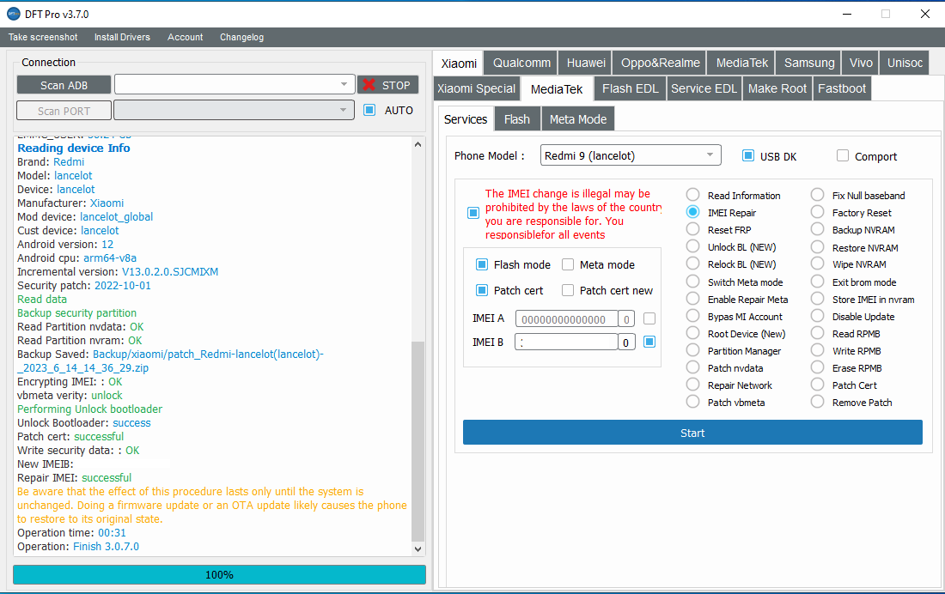Click the DFT Pro app logo icon

[13, 14]
